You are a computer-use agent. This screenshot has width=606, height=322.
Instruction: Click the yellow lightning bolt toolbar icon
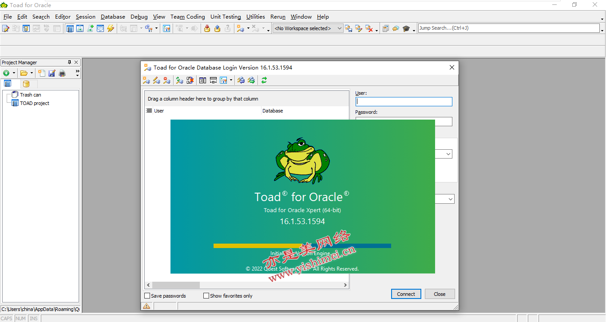tap(111, 28)
